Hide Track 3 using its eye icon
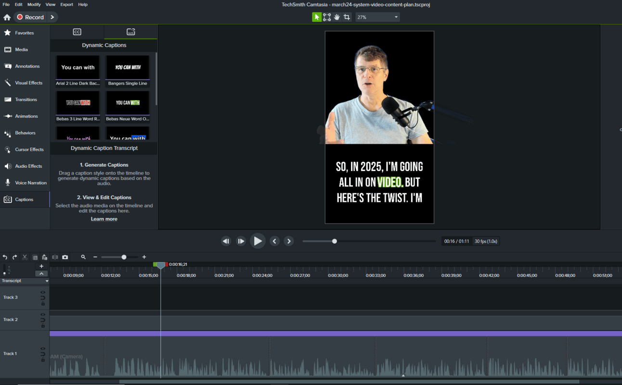Screen dimensions: 622x385 click(43, 292)
